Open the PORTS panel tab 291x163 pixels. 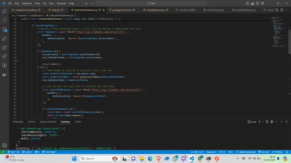click(78, 122)
